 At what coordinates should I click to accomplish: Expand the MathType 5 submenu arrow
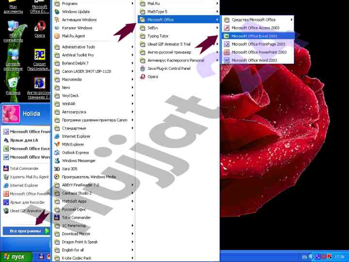click(x=217, y=12)
